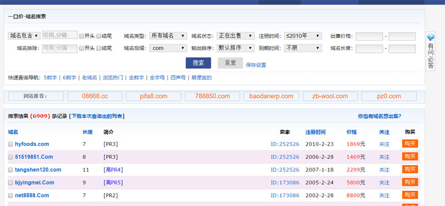
Task: Check the bjyingmei.Com row checkbox
Action: pos(10,183)
